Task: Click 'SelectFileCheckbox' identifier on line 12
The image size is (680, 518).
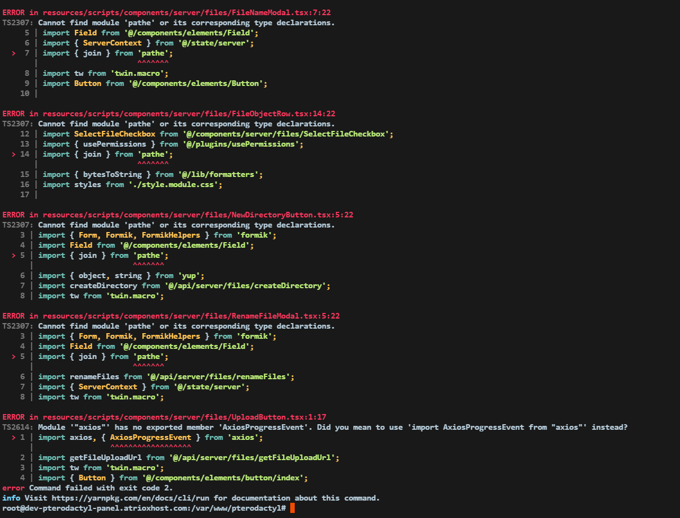Action: point(115,134)
